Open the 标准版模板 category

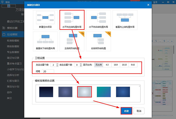tap(13, 41)
